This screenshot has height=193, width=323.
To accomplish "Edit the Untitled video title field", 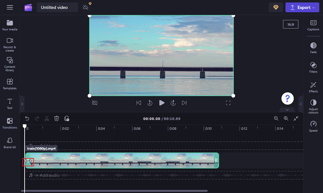I will click(58, 8).
